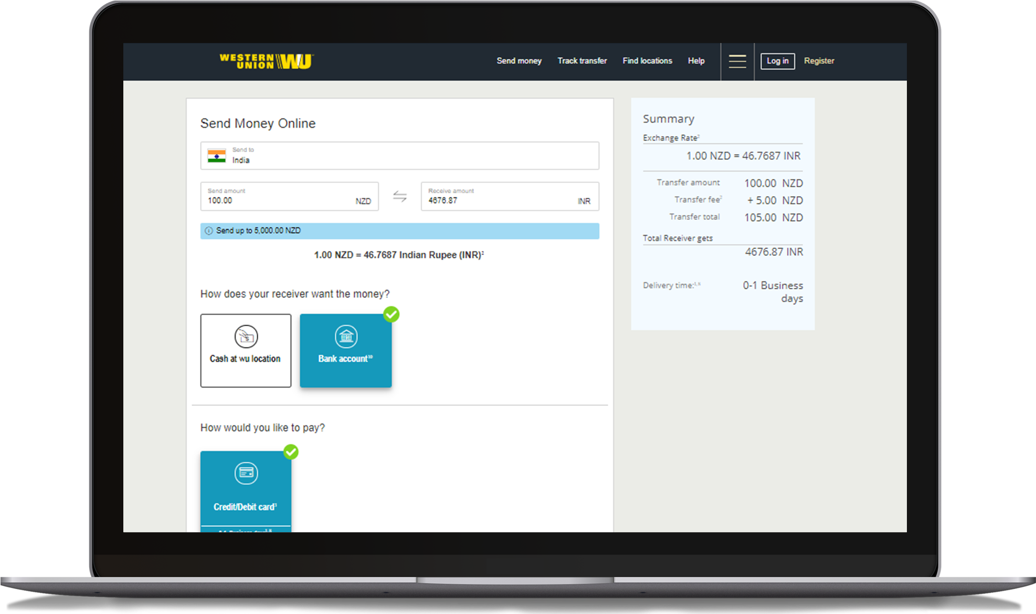Click the bank building icon on Bank account tile

click(346, 336)
